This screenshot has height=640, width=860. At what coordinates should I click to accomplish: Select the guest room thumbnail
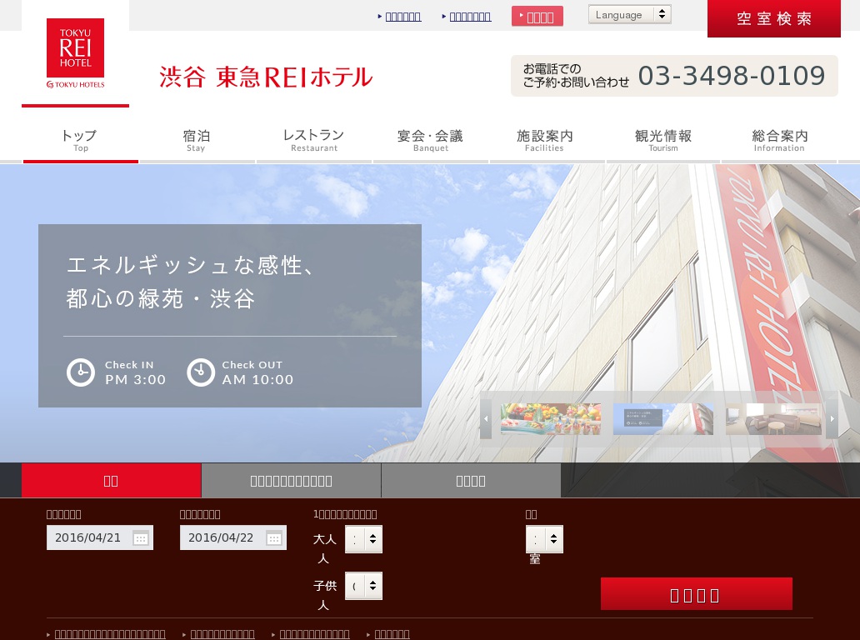773,419
